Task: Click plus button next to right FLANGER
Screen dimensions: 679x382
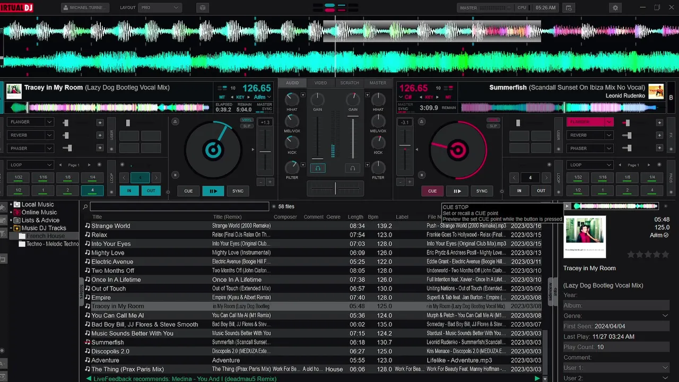Action: (659, 122)
